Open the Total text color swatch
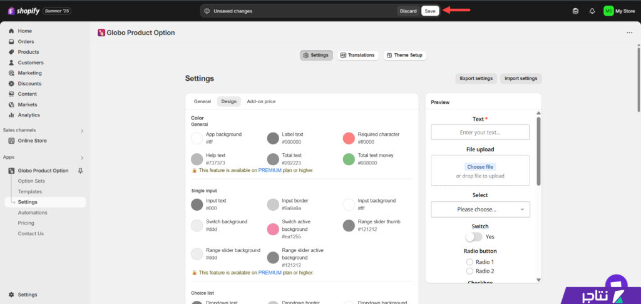Image resolution: width=641 pixels, height=304 pixels. coord(273,159)
